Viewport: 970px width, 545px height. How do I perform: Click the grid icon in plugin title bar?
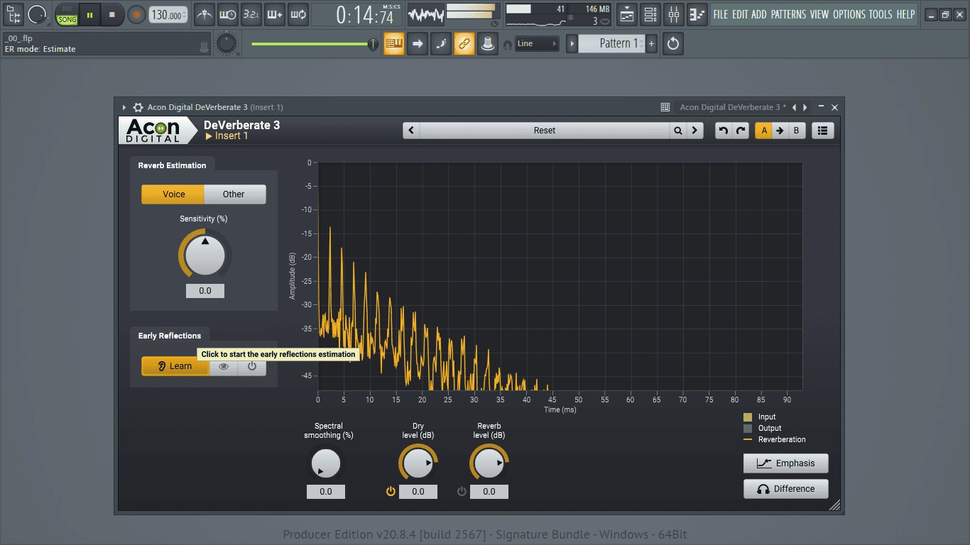point(665,107)
